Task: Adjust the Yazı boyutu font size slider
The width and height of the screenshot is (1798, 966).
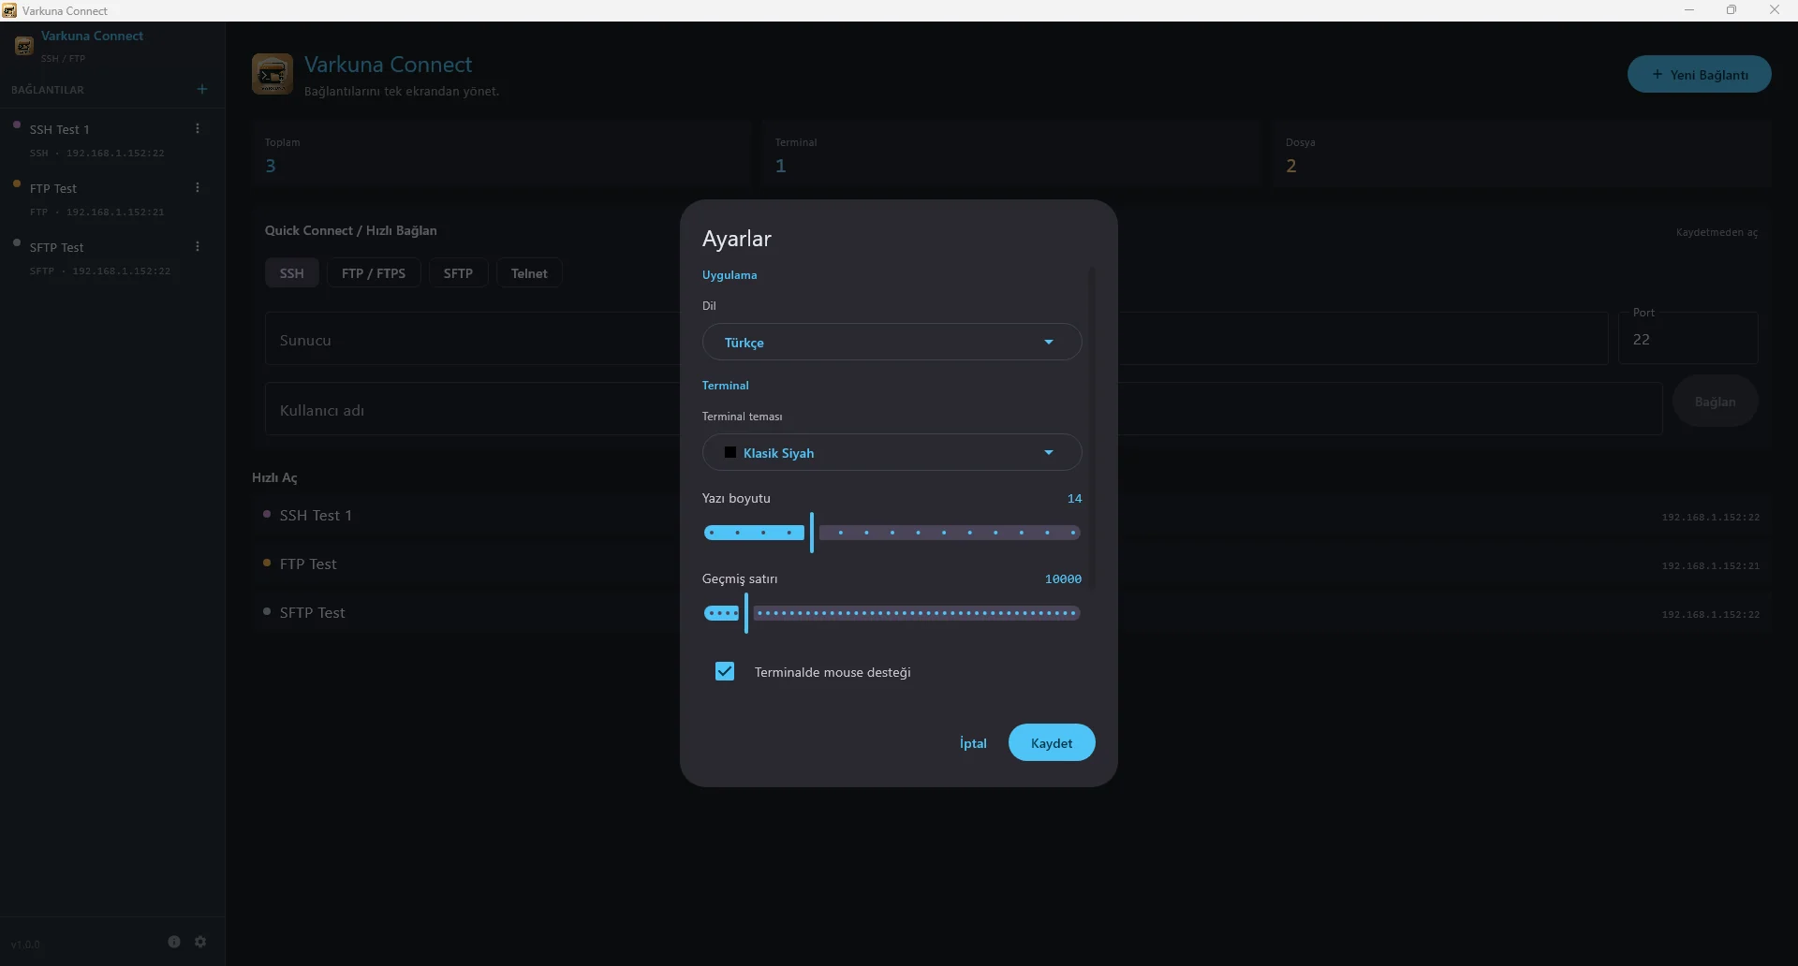Action: click(x=892, y=533)
